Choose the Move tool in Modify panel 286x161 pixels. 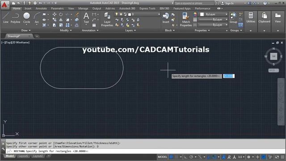tap(55, 14)
